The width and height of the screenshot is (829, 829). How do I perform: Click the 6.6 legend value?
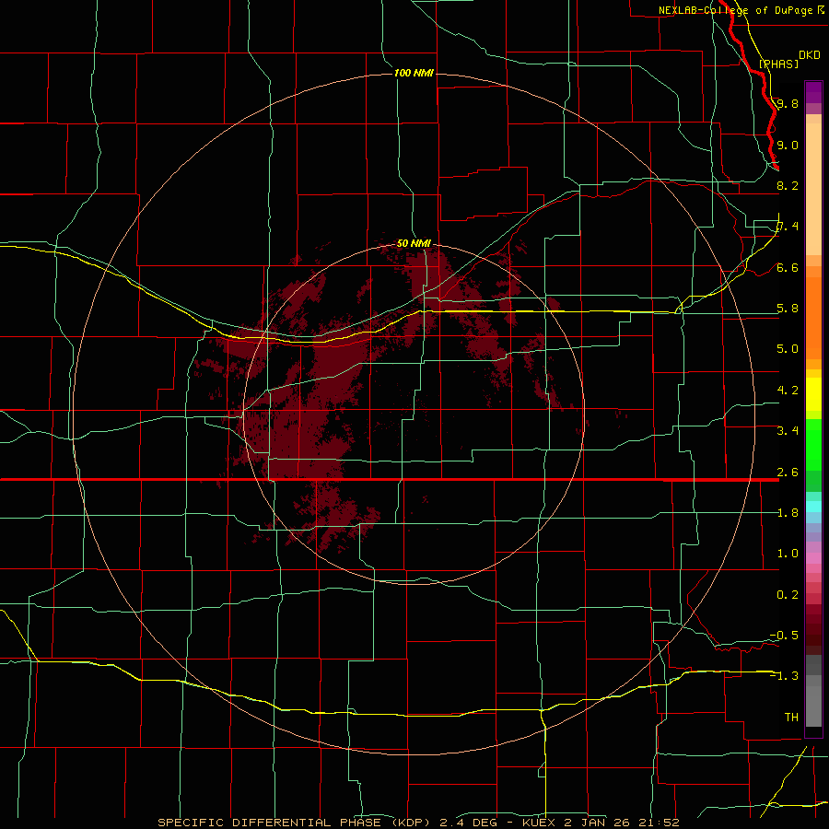[788, 267]
